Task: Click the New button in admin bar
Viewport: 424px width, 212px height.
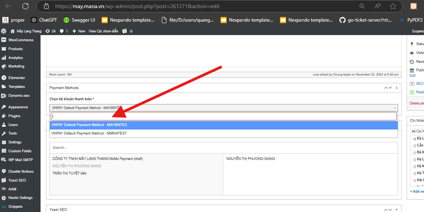Action: pyautogui.click(x=79, y=31)
